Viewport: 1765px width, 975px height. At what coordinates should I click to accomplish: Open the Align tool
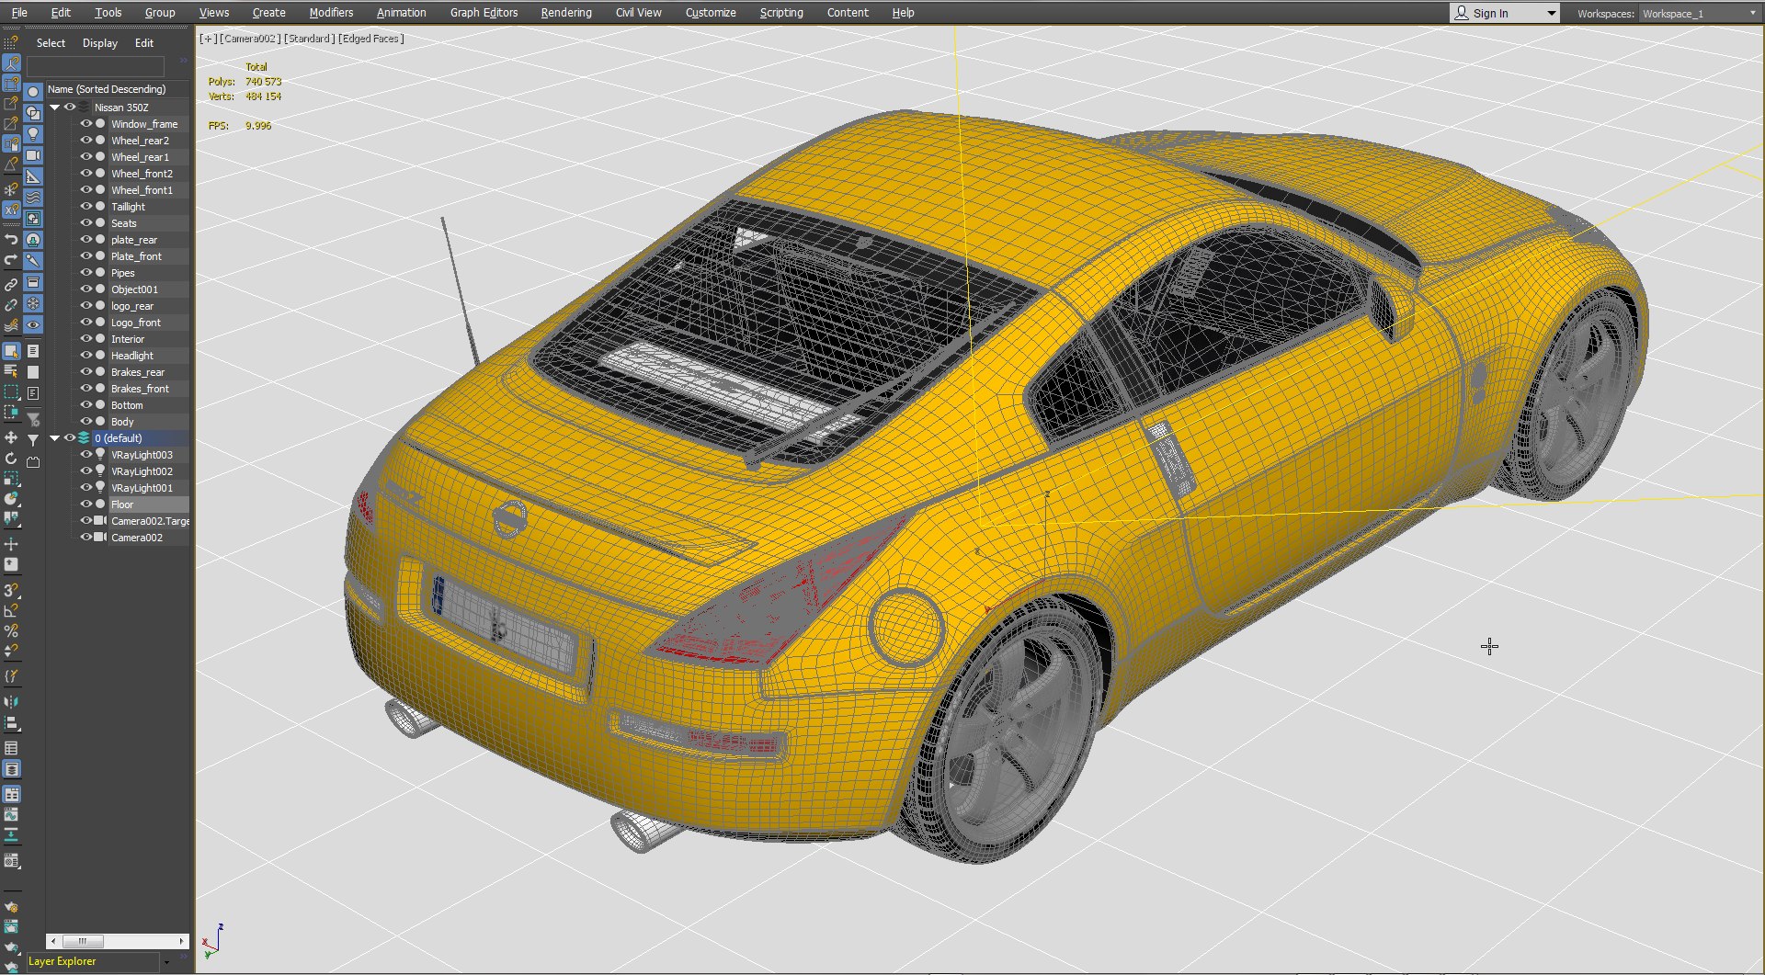[11, 723]
